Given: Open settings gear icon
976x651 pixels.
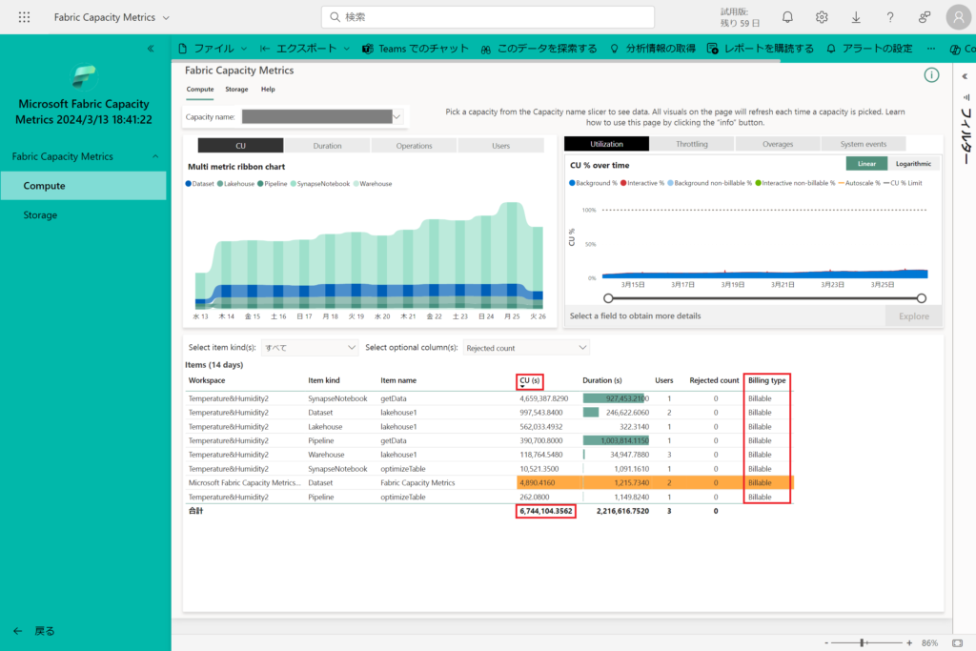Looking at the screenshot, I should pos(822,17).
